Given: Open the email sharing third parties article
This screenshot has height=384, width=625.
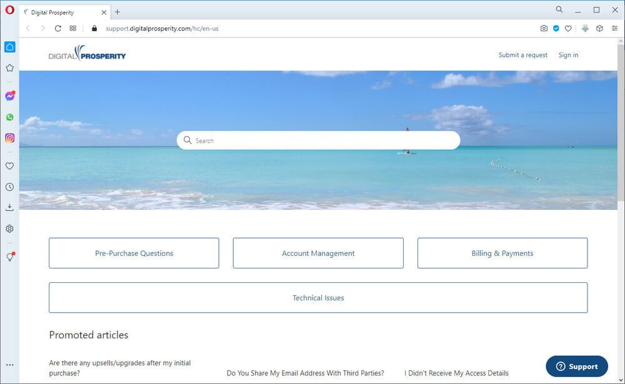Looking at the screenshot, I should pos(306,373).
